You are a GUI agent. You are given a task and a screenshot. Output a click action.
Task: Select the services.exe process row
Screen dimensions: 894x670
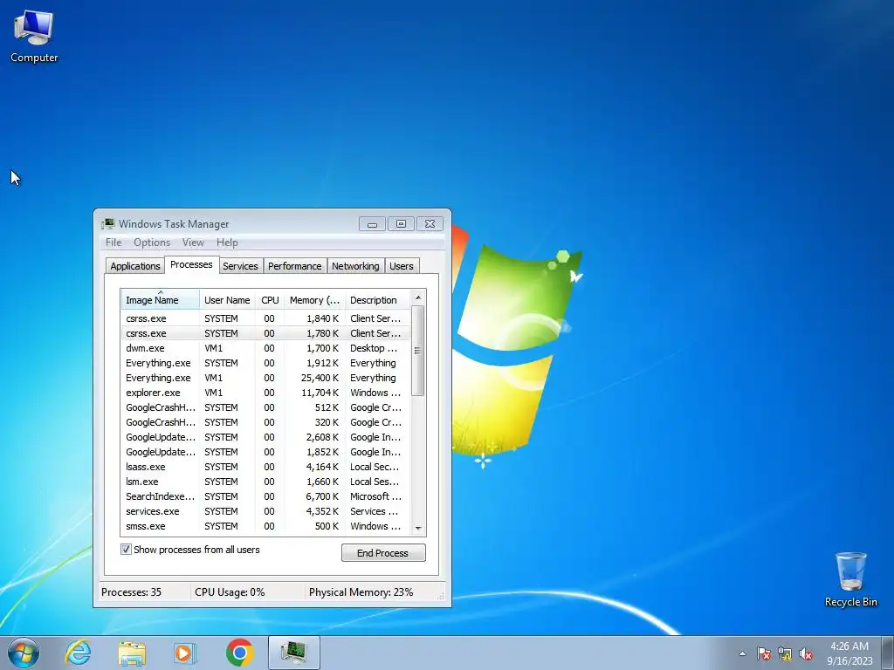click(x=265, y=511)
